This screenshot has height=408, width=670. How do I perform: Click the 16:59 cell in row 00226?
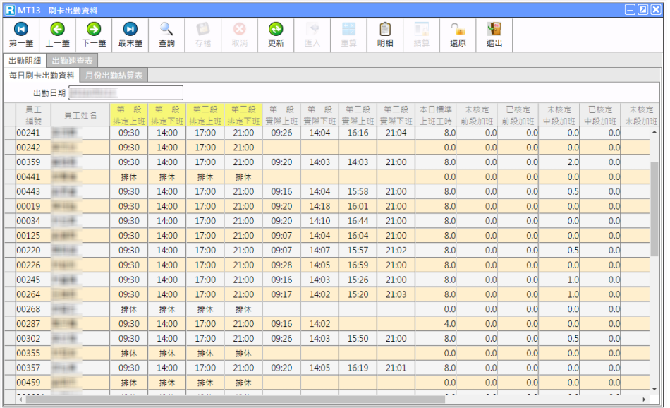[x=358, y=265]
